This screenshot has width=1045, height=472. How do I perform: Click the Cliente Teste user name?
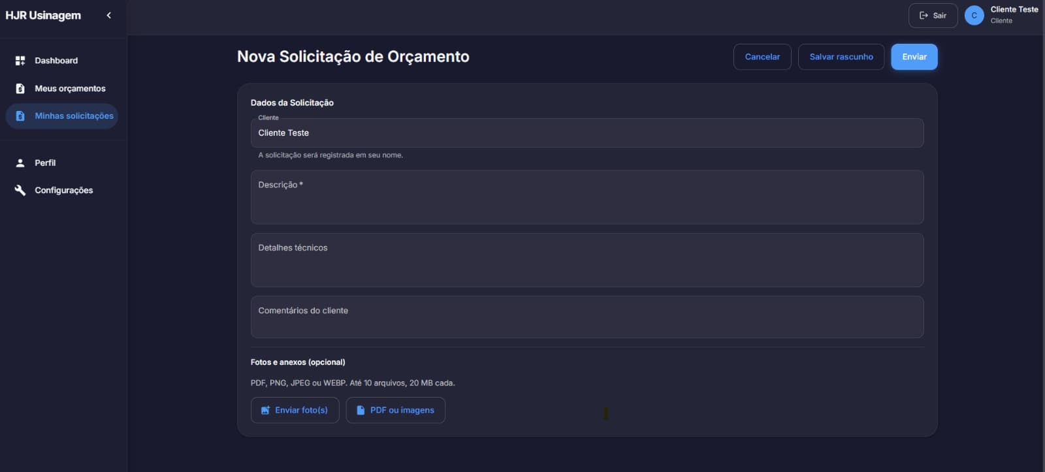1014,9
